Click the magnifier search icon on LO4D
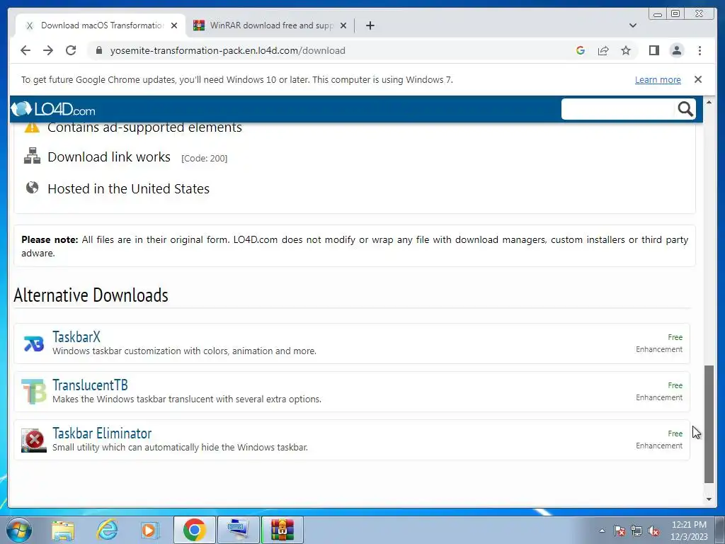The image size is (725, 544). (685, 109)
